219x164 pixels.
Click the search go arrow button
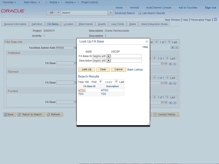pyautogui.click(x=111, y=13)
